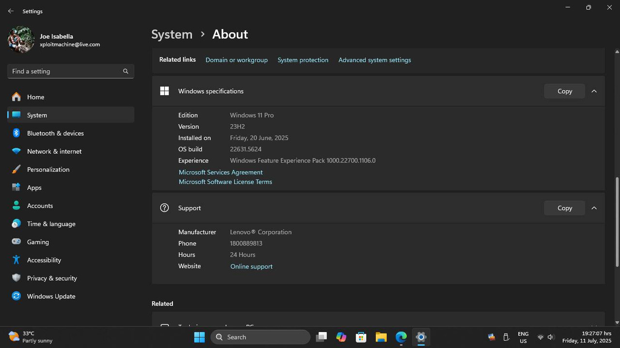Viewport: 620px width, 348px height.
Task: Copy the Windows specifications details
Action: pos(564,91)
